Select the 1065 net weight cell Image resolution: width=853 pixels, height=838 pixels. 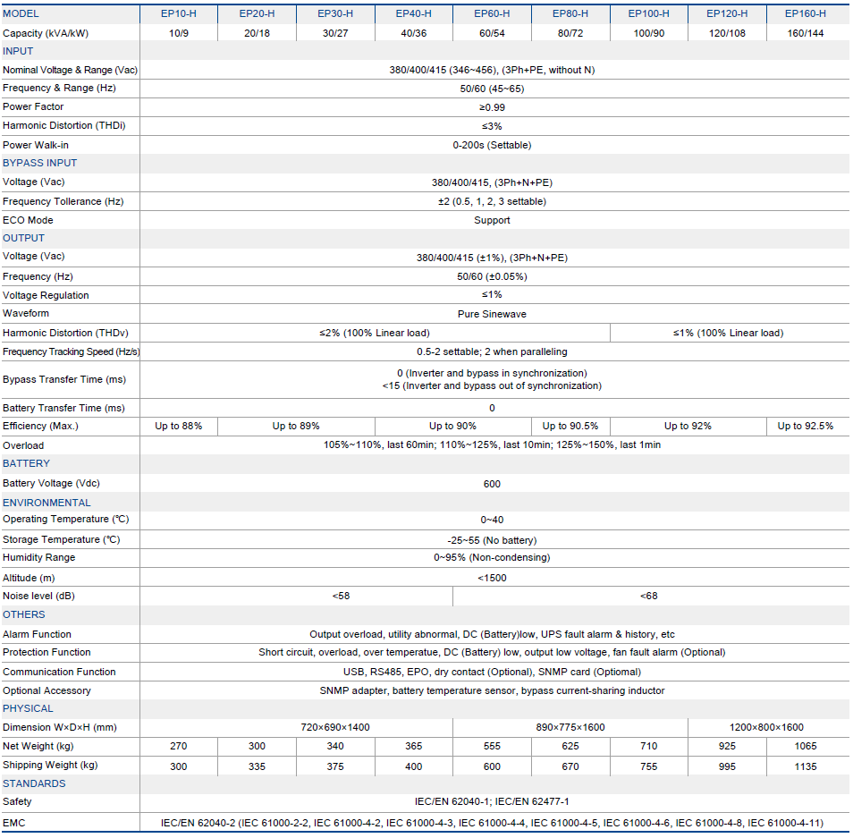[805, 746]
